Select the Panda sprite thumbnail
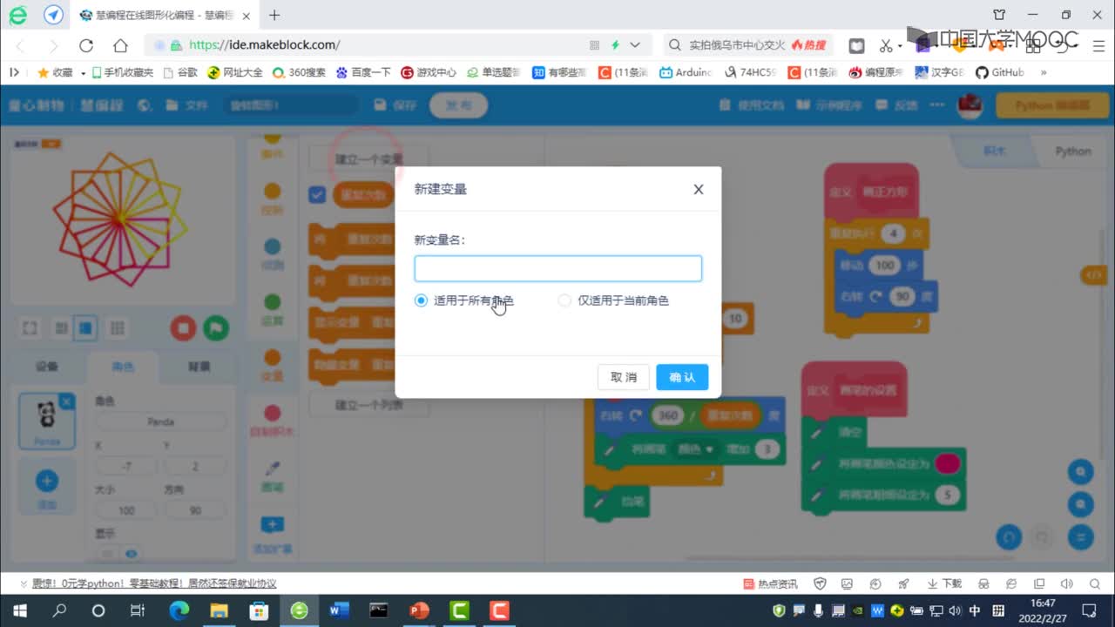This screenshot has height=627, width=1115. point(47,420)
